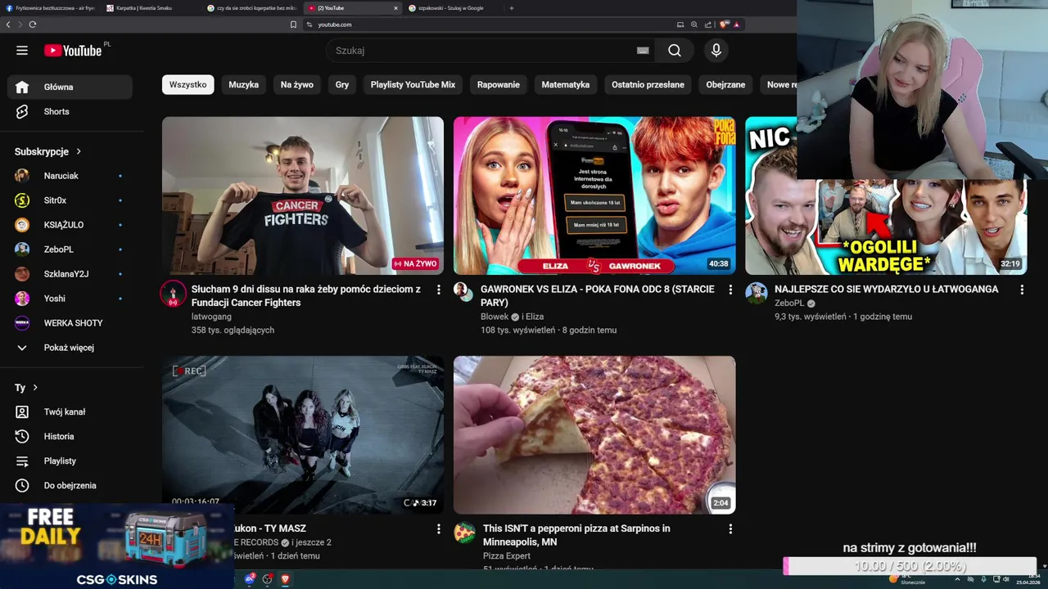Open title This ISN'T a pepperoni pizza
Viewport: 1048px width, 589px height.
576,535
